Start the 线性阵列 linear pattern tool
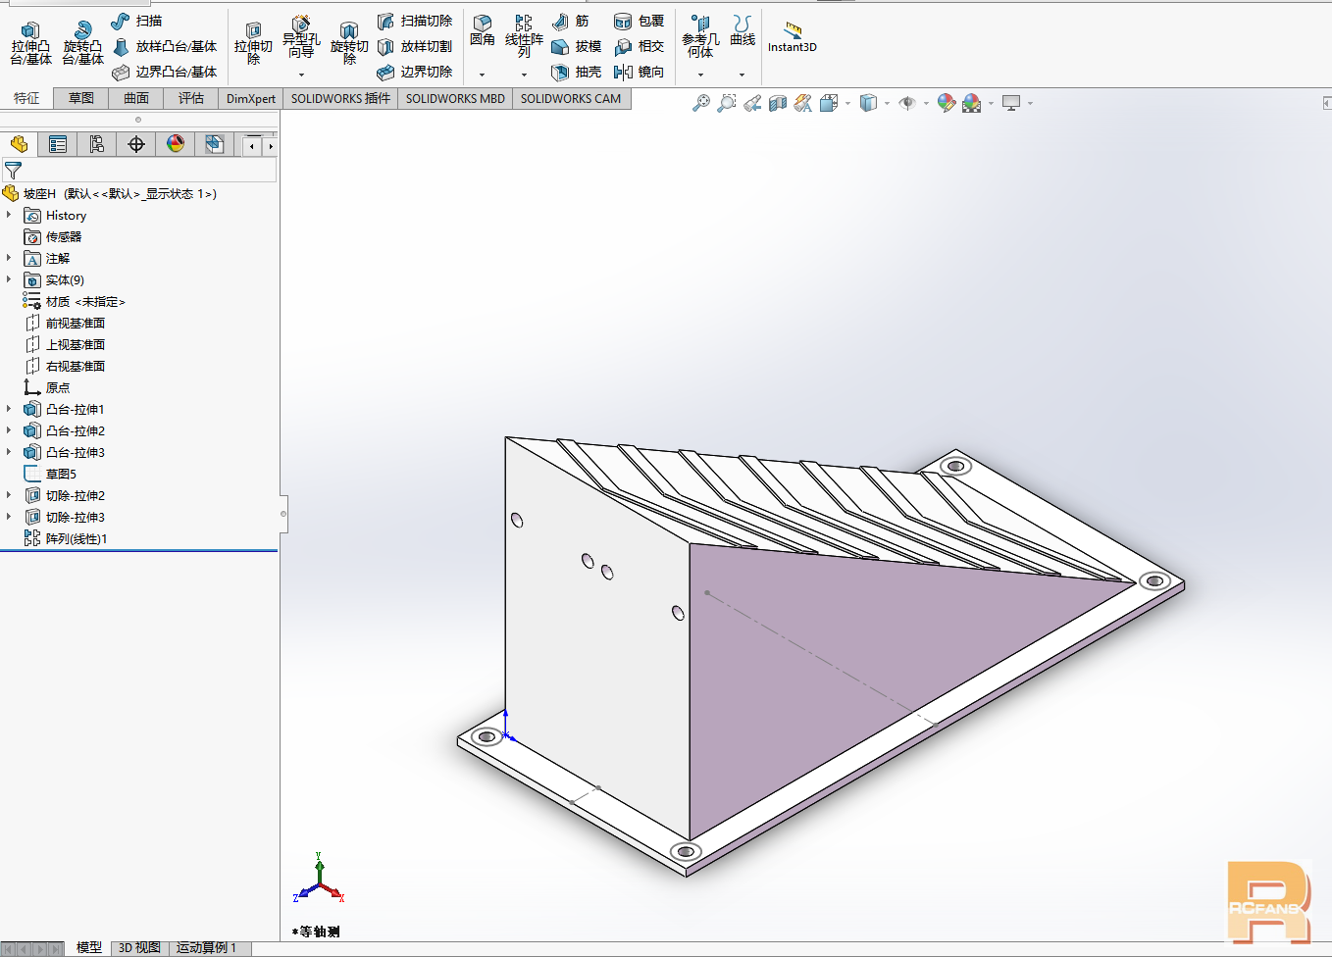 [x=524, y=36]
